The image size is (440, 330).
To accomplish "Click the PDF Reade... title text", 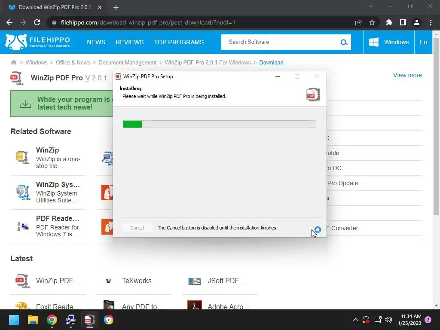I will [x=58, y=218].
